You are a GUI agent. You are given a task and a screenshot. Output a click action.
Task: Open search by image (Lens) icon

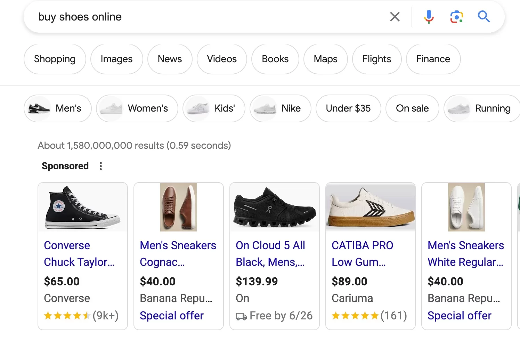coord(456,17)
